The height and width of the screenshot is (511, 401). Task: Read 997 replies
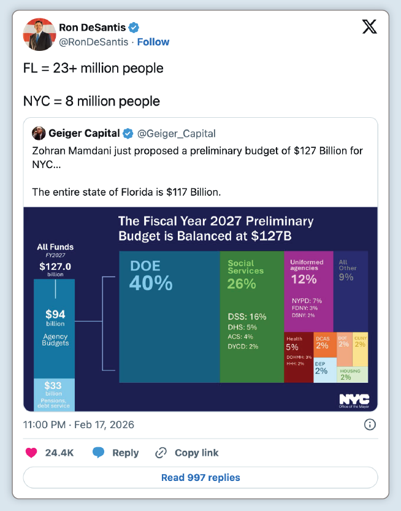[200, 477]
